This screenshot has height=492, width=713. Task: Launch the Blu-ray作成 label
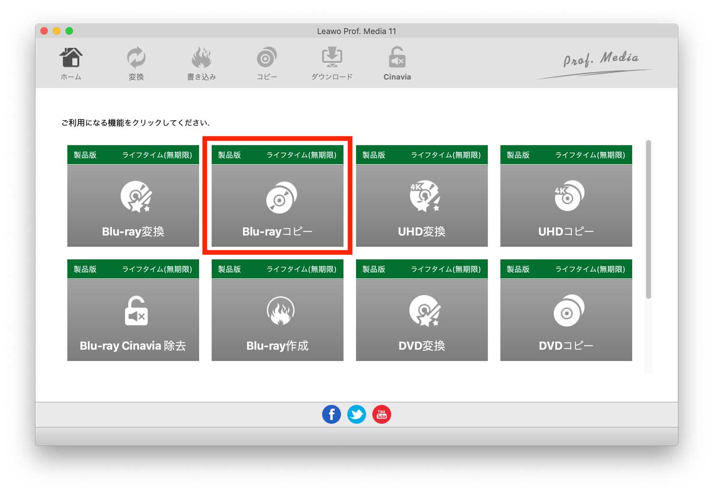pos(278,346)
